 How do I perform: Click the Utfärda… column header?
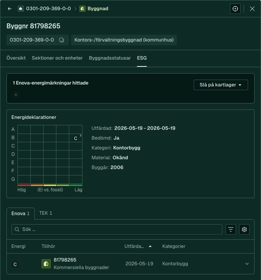(134, 246)
